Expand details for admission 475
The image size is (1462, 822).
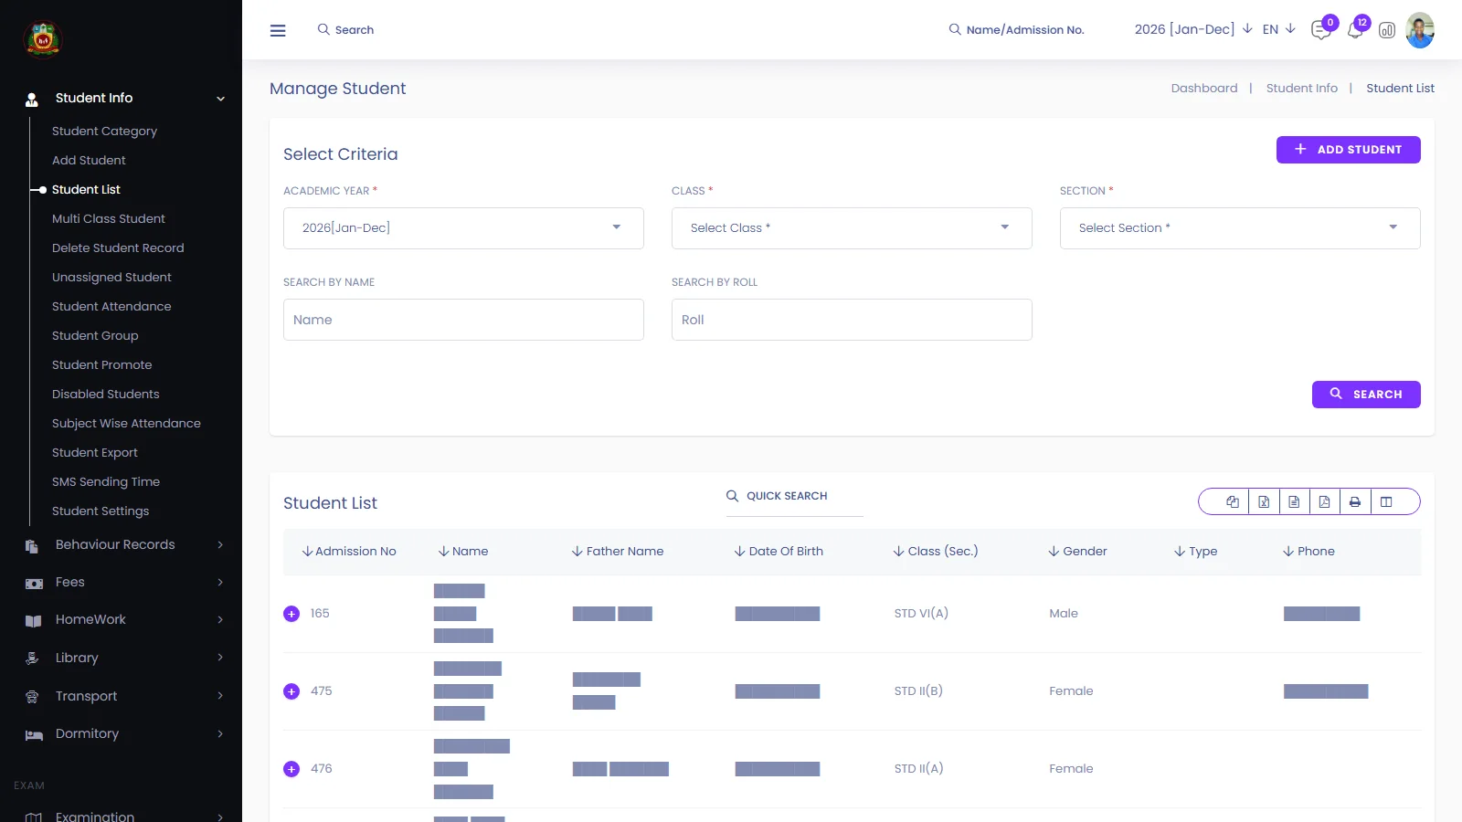coord(291,691)
